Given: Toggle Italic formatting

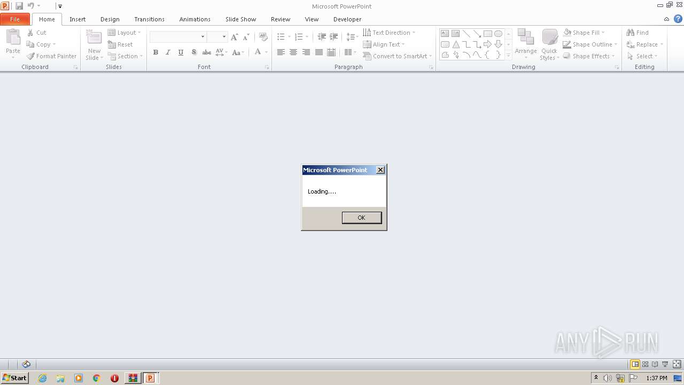Looking at the screenshot, I should point(168,52).
